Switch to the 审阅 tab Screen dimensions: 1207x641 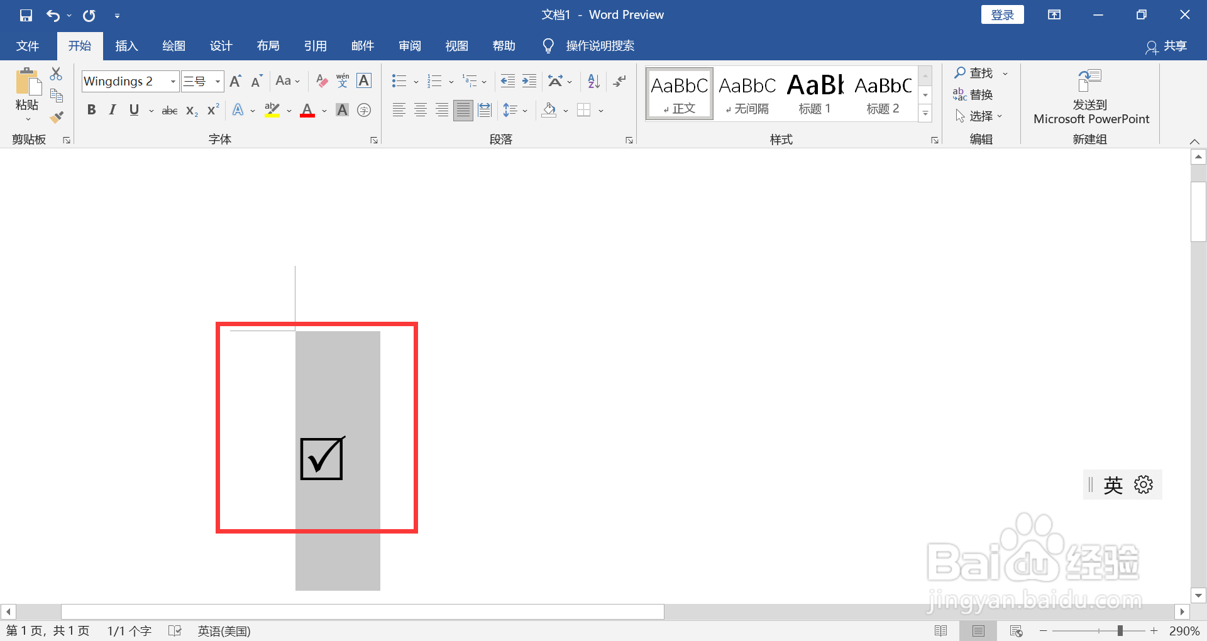point(410,46)
